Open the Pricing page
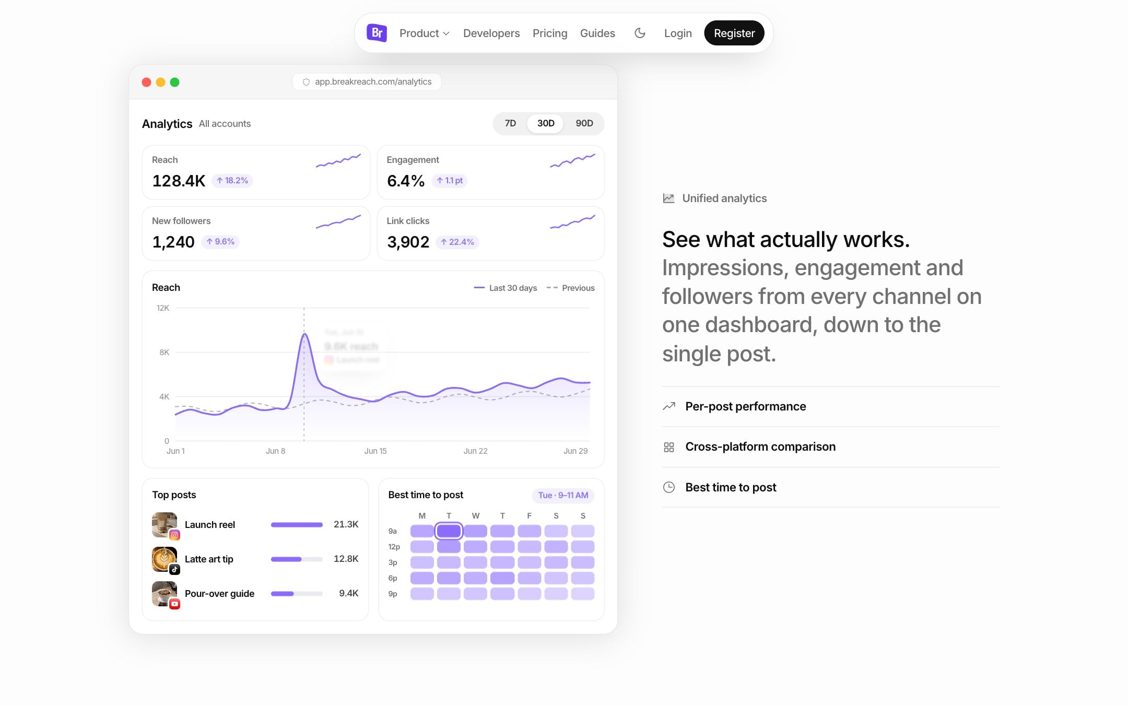Viewport: 1128px width, 705px height. click(x=550, y=33)
